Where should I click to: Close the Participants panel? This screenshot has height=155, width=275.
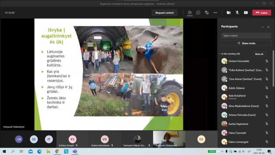(268, 27)
